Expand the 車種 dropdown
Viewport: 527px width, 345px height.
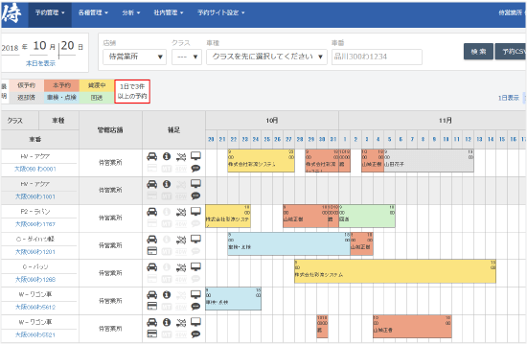(x=266, y=57)
